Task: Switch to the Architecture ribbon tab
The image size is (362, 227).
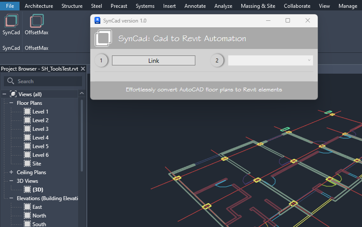Action: click(x=39, y=6)
